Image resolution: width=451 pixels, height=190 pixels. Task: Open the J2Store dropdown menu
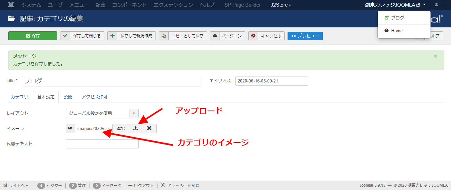pyautogui.click(x=281, y=5)
